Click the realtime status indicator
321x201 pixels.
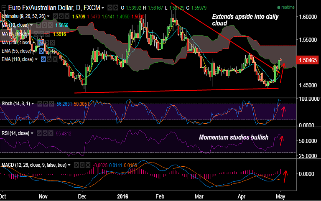286,8
